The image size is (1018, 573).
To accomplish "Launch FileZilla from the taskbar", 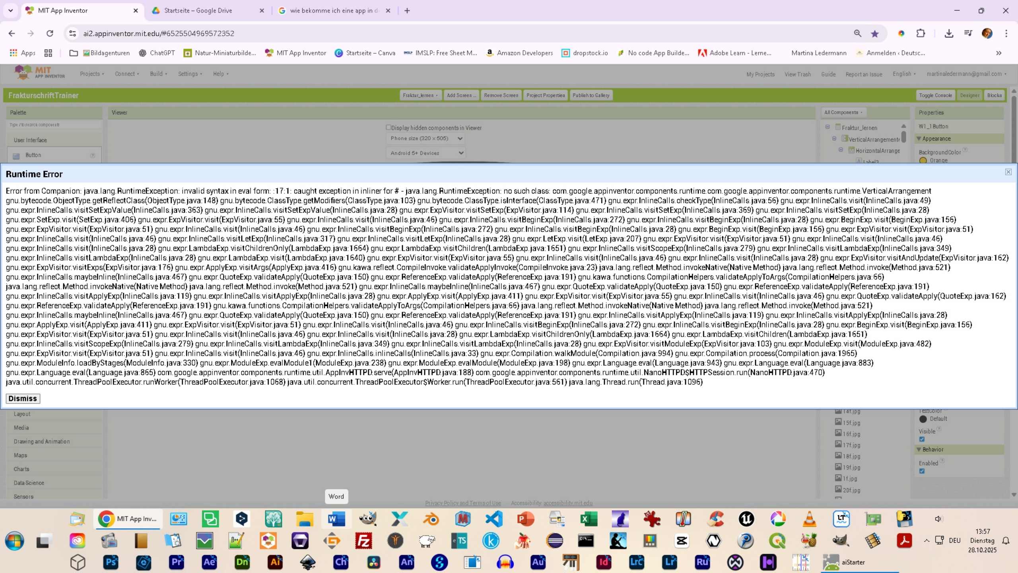I will point(363,541).
